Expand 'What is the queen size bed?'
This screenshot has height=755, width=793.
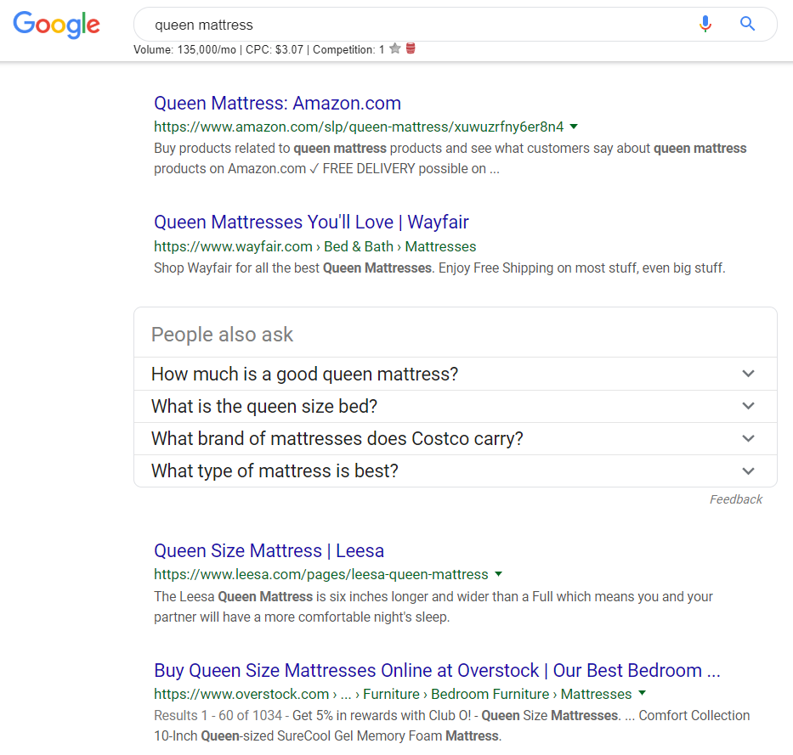[456, 406]
